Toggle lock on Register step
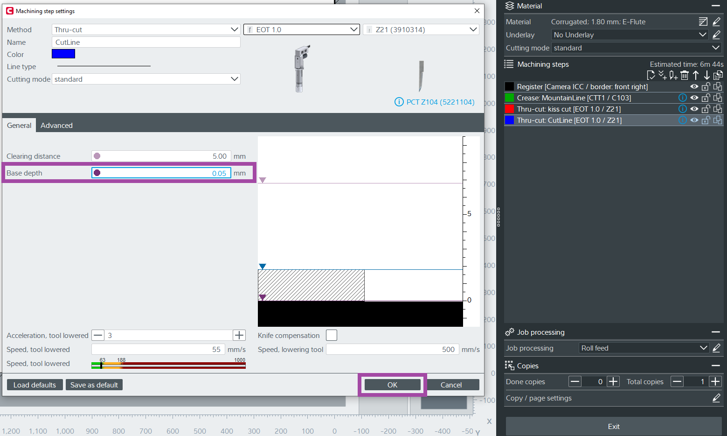Screen dimensions: 727x436 click(706, 86)
